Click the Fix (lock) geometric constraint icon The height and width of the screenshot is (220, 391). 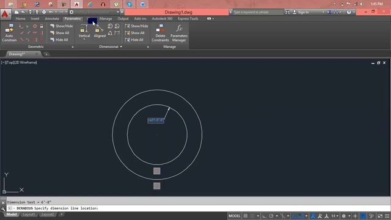[x=42, y=26]
